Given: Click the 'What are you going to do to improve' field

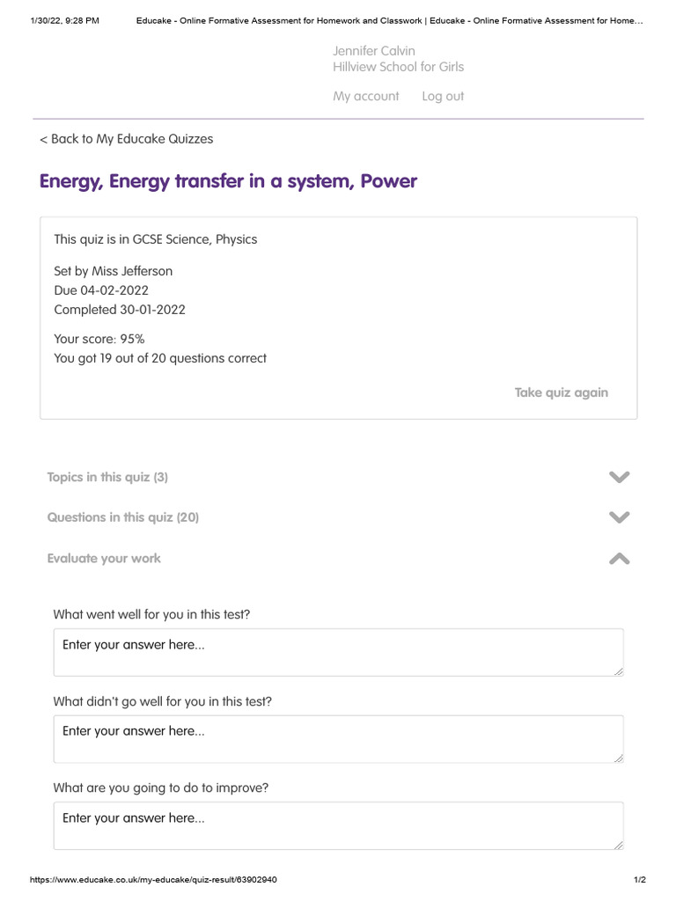Looking at the screenshot, I should click(338, 825).
